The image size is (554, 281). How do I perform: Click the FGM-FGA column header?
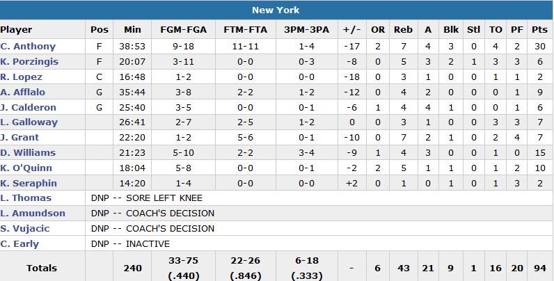tap(182, 30)
